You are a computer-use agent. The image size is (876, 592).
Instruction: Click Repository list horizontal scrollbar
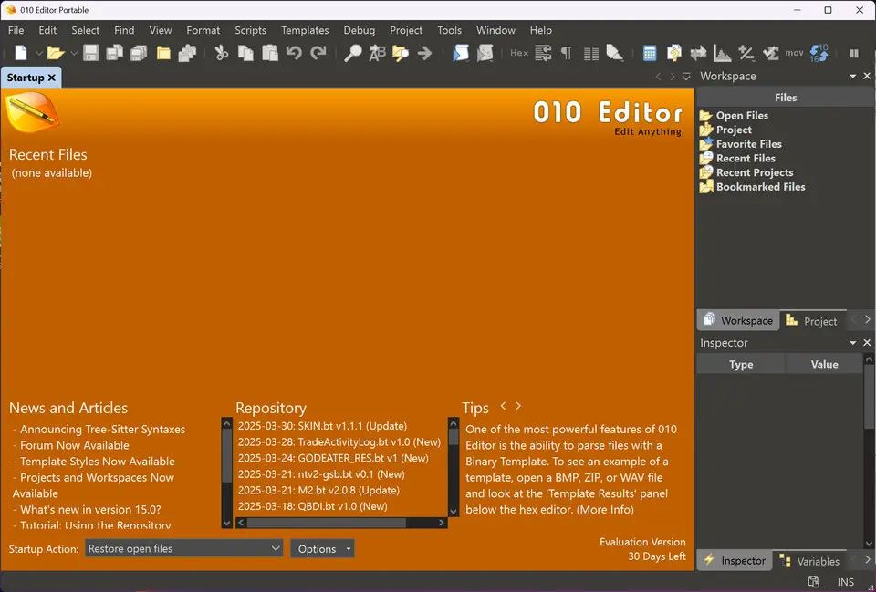tap(341, 523)
